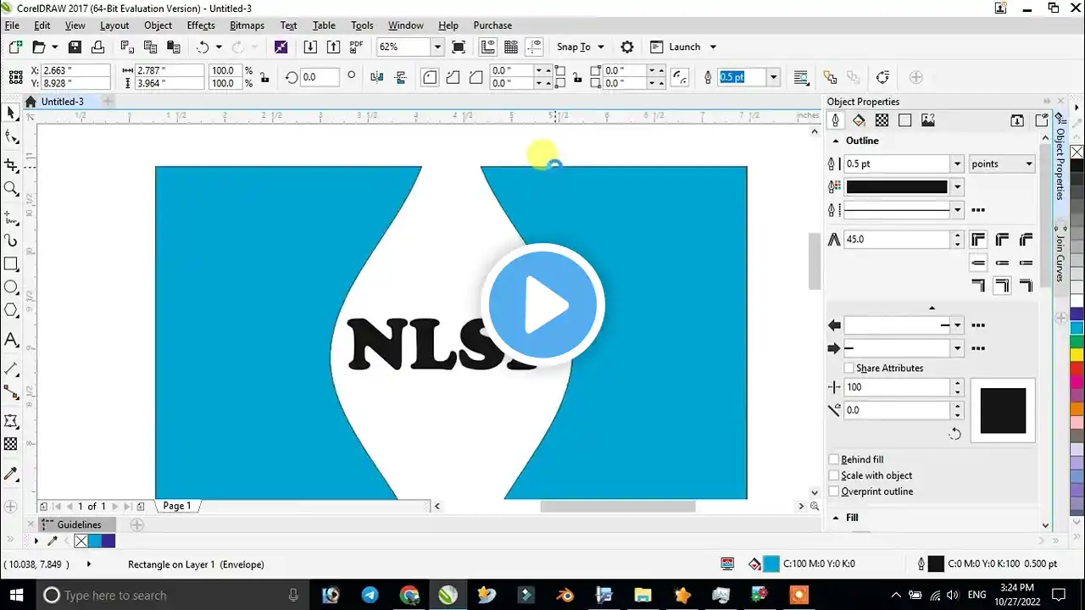This screenshot has width=1085, height=610.
Task: Select the round corner style
Action: [430, 77]
